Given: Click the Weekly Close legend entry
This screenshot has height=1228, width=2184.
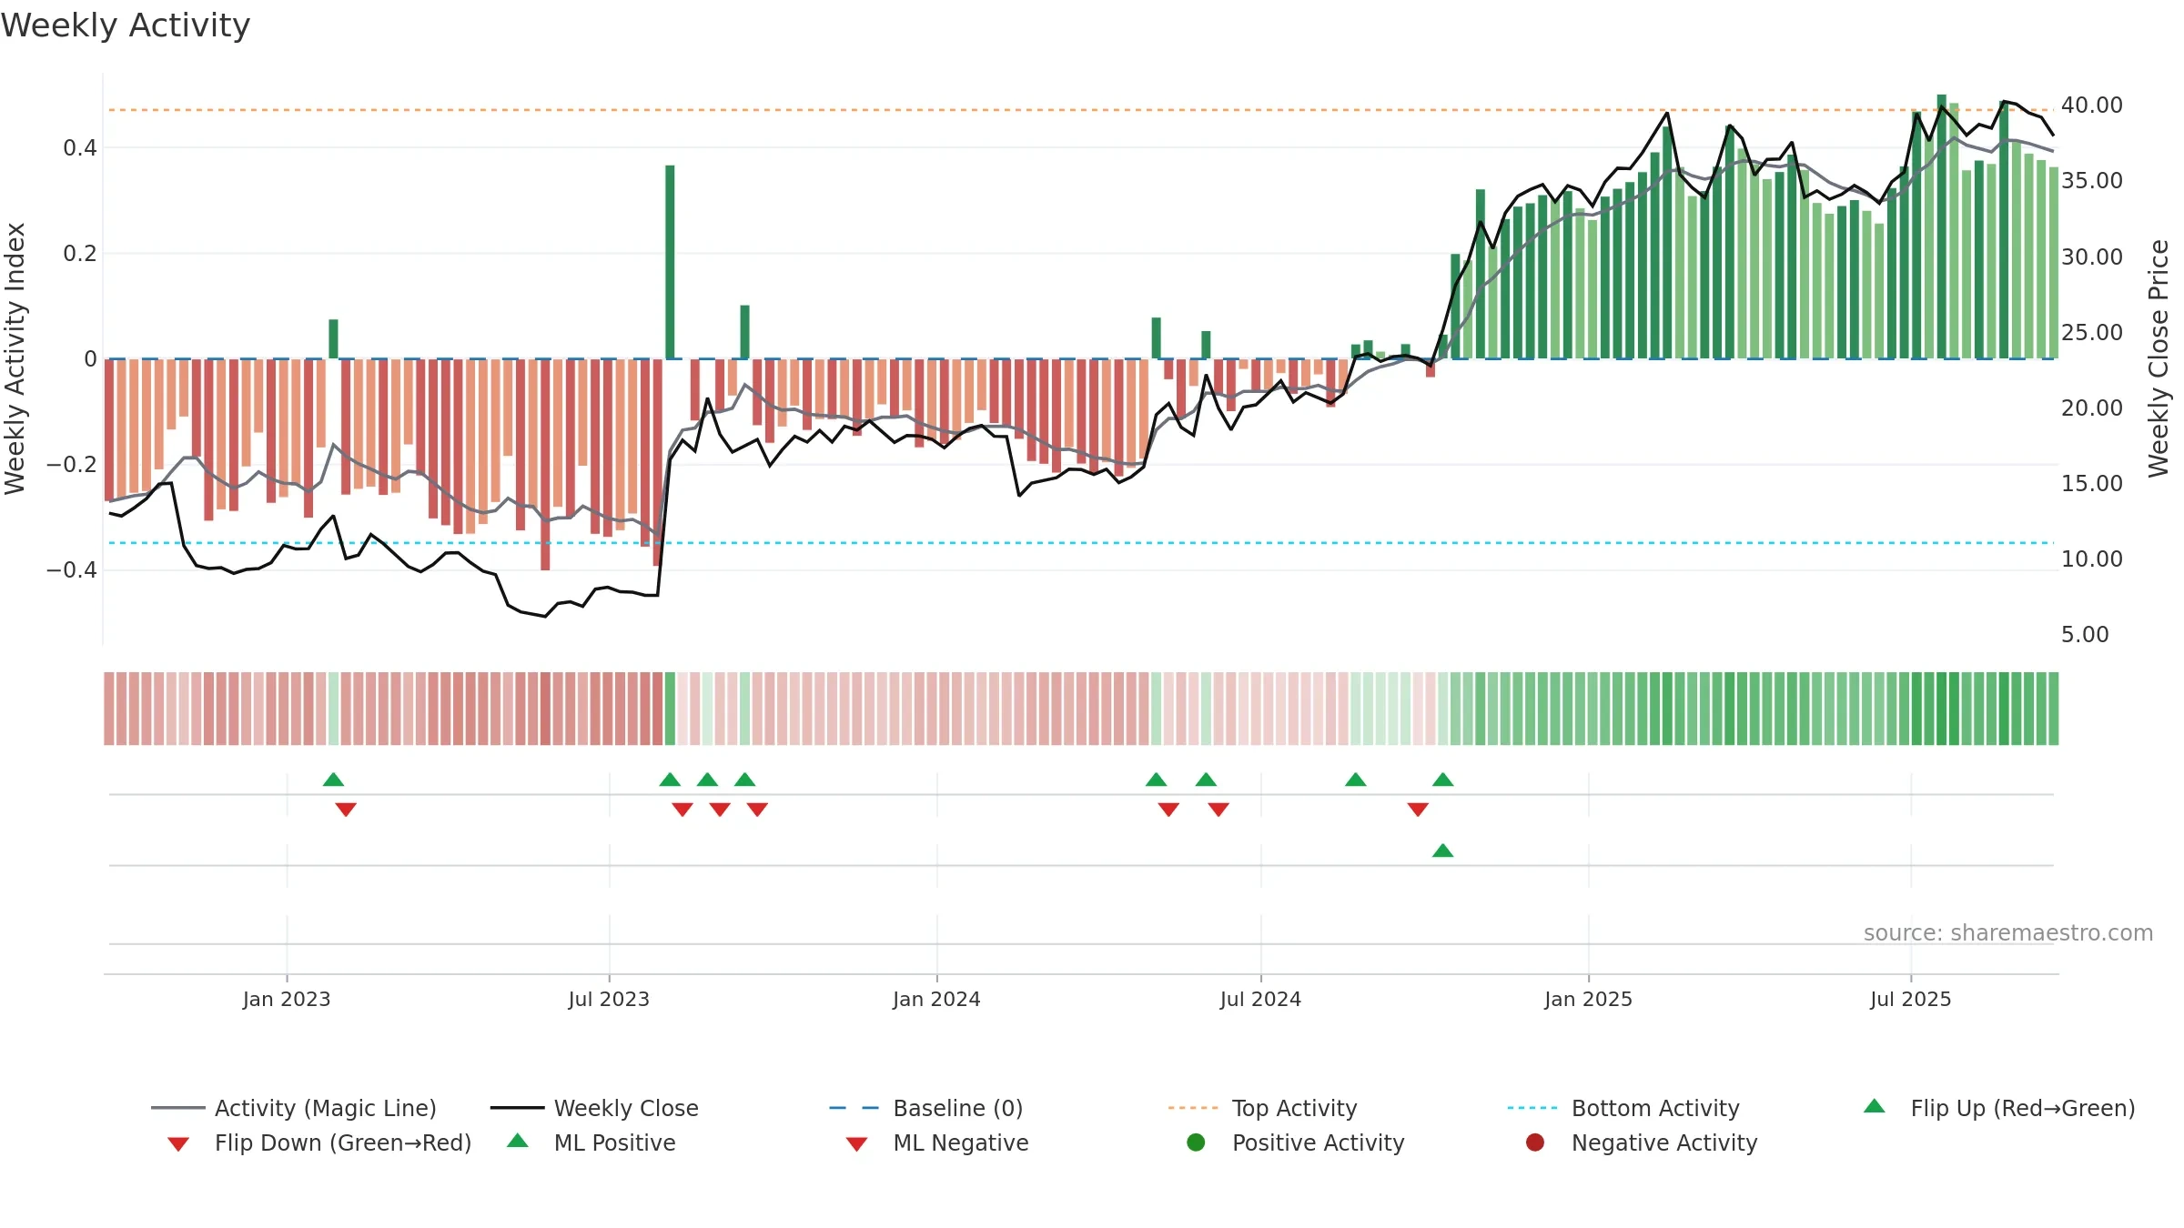Looking at the screenshot, I should click(x=594, y=1108).
